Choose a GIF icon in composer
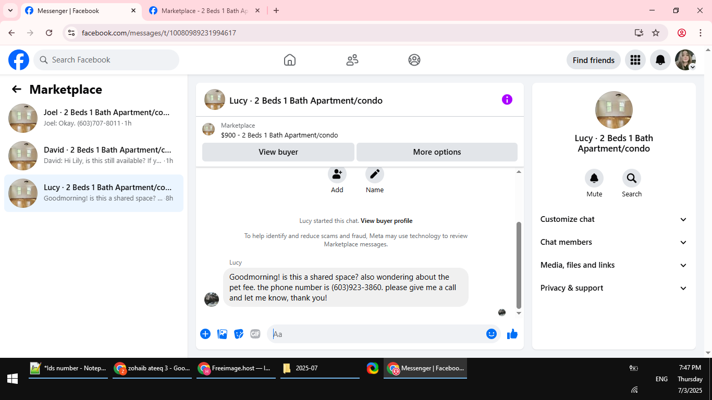712x400 pixels. click(x=255, y=334)
